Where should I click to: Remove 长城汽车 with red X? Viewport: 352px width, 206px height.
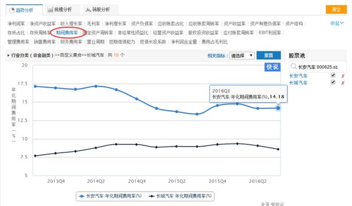[343, 83]
